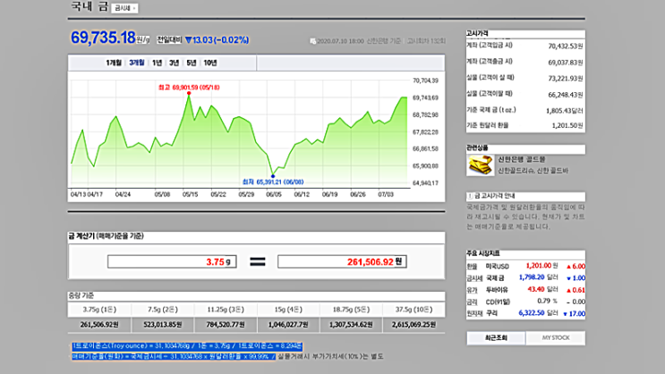Select the 11.25g (3돈) weight cell
This screenshot has width=665, height=374.
pyautogui.click(x=226, y=310)
